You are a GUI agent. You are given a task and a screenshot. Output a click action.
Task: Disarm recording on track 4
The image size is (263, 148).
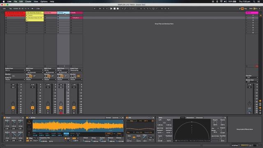61,113
